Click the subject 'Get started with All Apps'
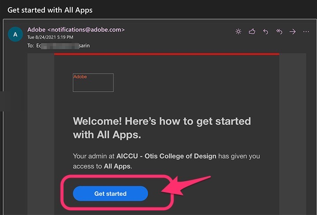Screen dimensions: 317x215 (x=50, y=10)
